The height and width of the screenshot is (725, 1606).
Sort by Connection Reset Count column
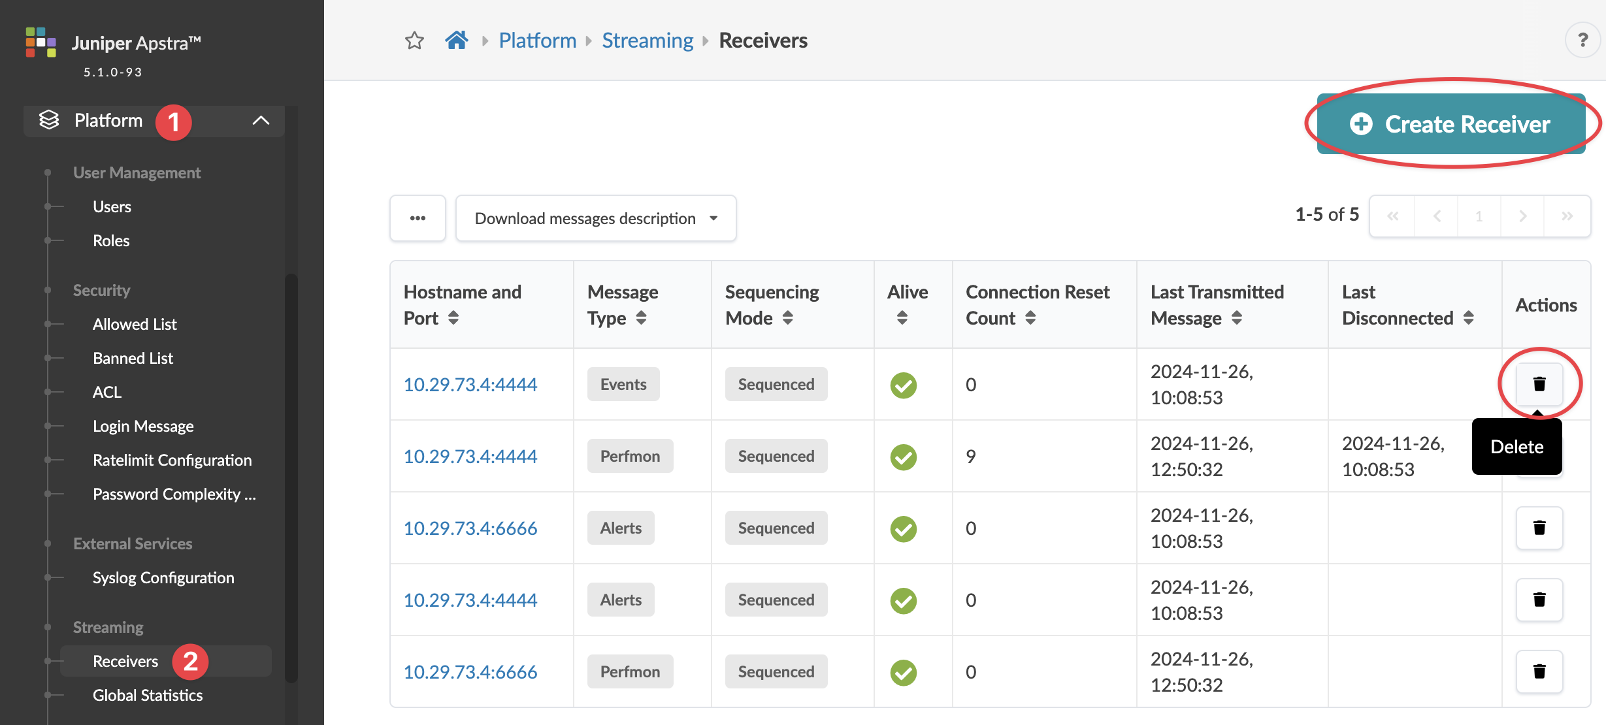point(1030,318)
